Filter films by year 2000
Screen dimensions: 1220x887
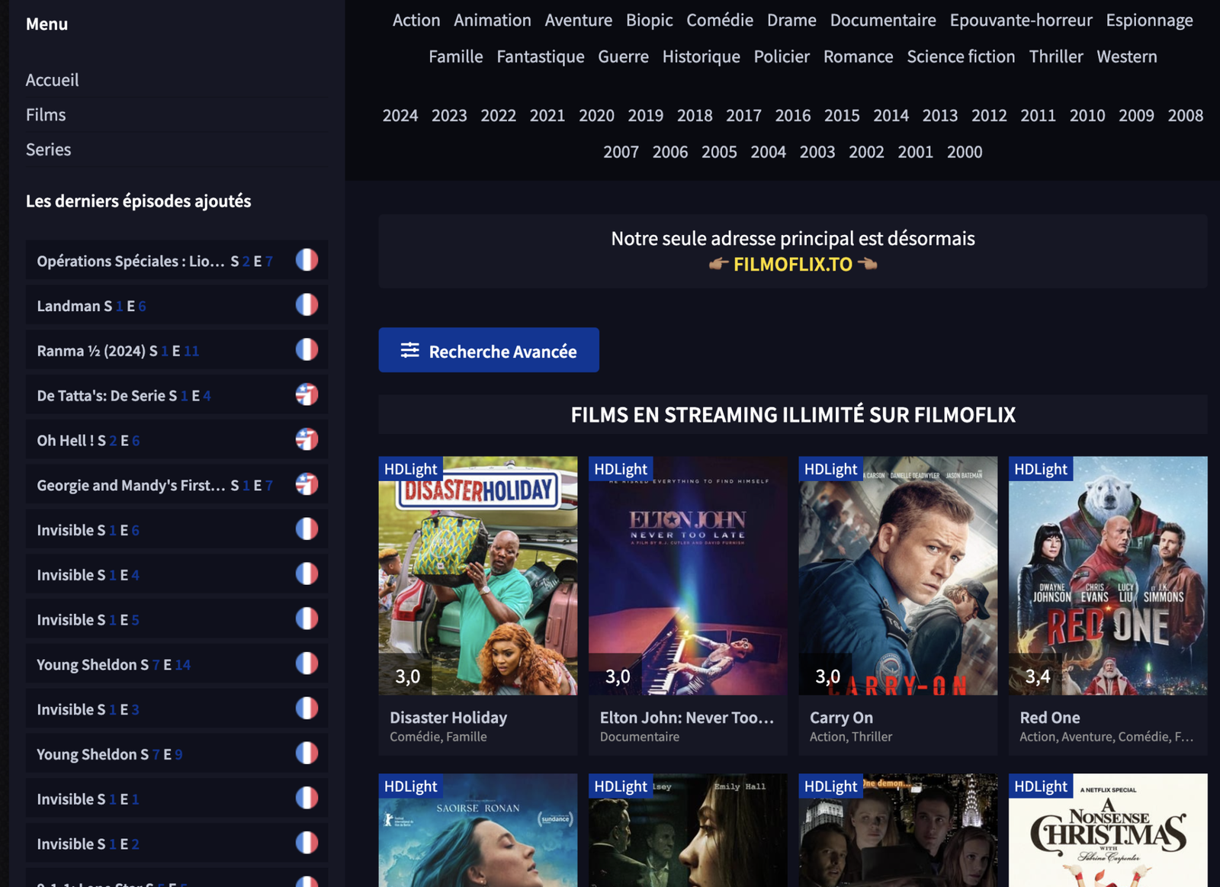(965, 152)
